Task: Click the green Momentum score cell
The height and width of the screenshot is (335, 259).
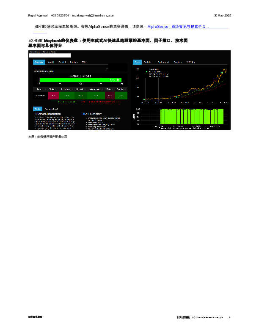Action: [96, 96]
